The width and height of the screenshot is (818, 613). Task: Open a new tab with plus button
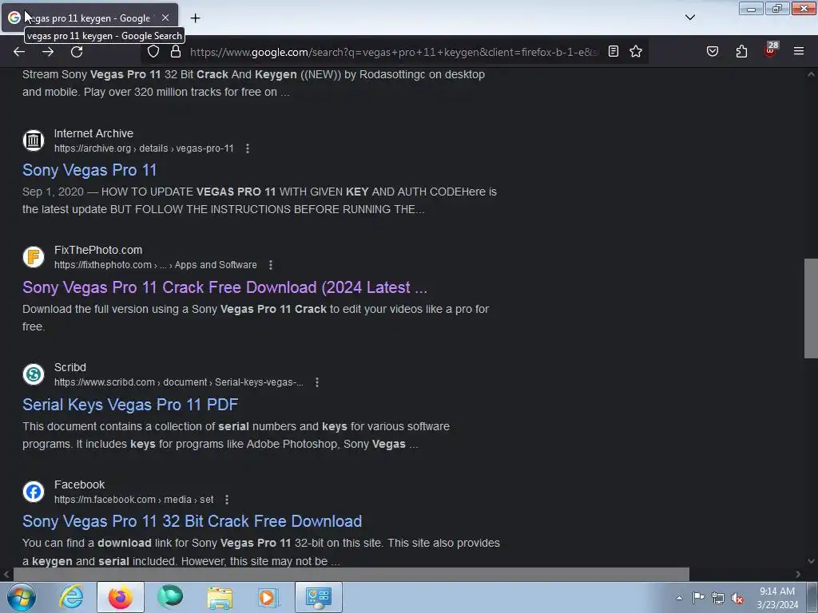[x=195, y=18]
